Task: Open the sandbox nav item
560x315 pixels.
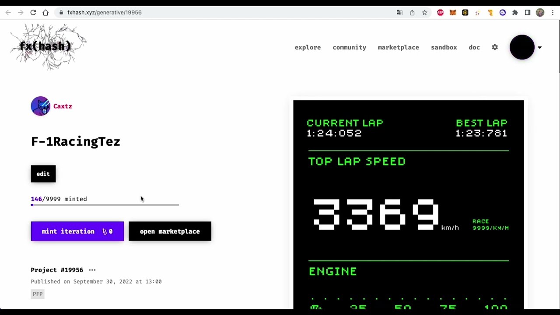Action: tap(444, 47)
